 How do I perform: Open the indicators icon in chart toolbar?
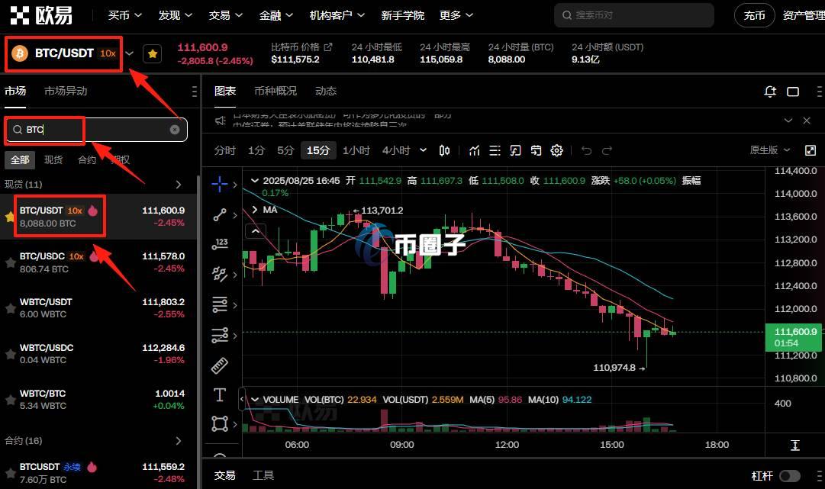474,150
